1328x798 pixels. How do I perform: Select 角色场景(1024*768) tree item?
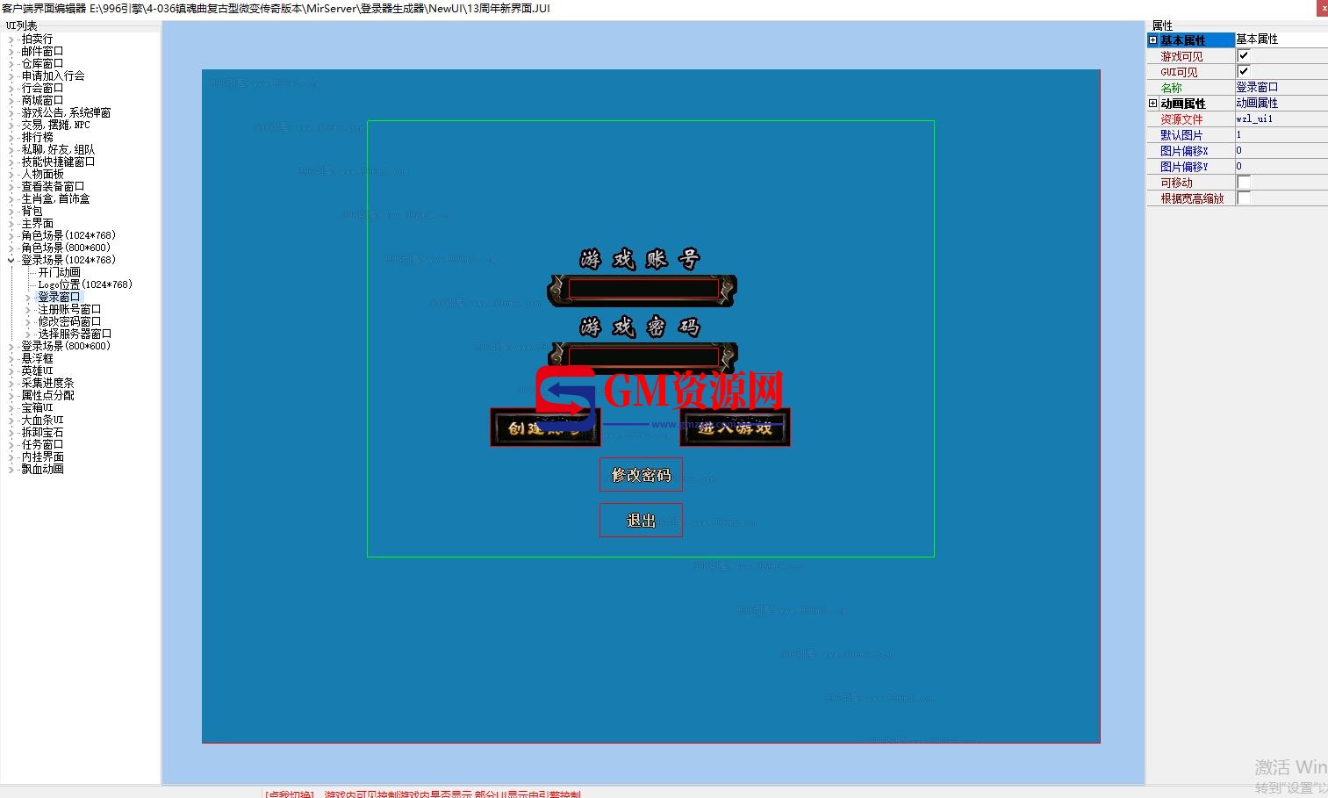68,235
